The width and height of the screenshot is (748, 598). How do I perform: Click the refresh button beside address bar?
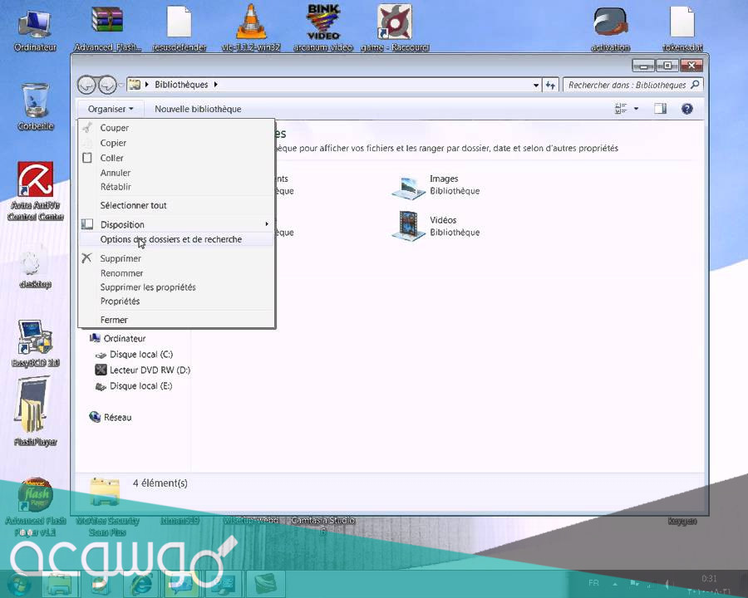(550, 85)
